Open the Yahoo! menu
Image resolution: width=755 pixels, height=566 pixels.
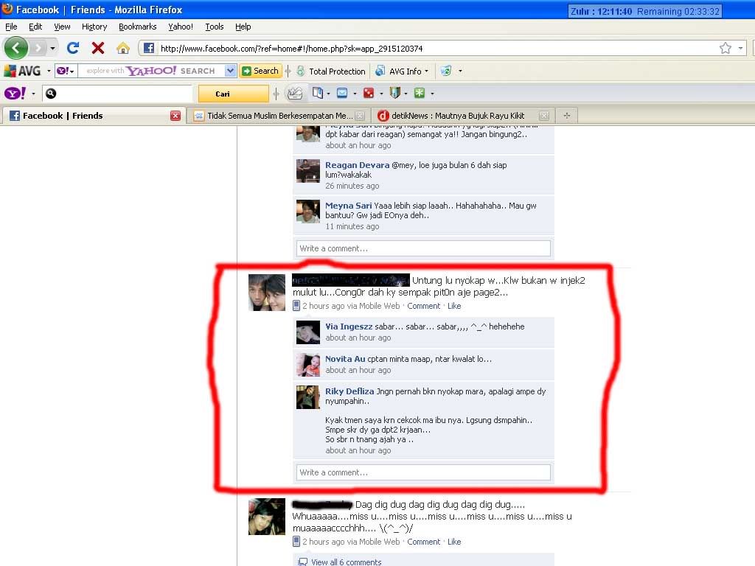181,27
